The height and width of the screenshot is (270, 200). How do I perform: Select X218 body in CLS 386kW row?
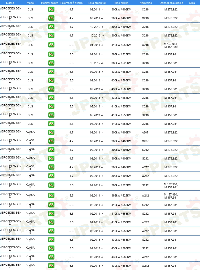[x=145, y=63]
